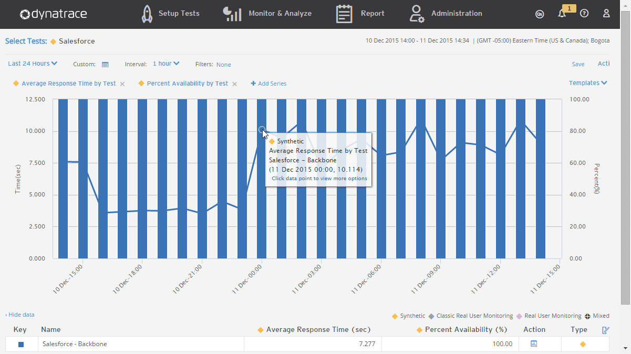Open the user profile icon
Screen dimensions: 631x354
(x=606, y=14)
